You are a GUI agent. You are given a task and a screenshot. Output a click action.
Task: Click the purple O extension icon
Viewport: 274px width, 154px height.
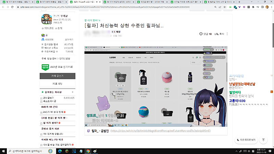[244, 7]
